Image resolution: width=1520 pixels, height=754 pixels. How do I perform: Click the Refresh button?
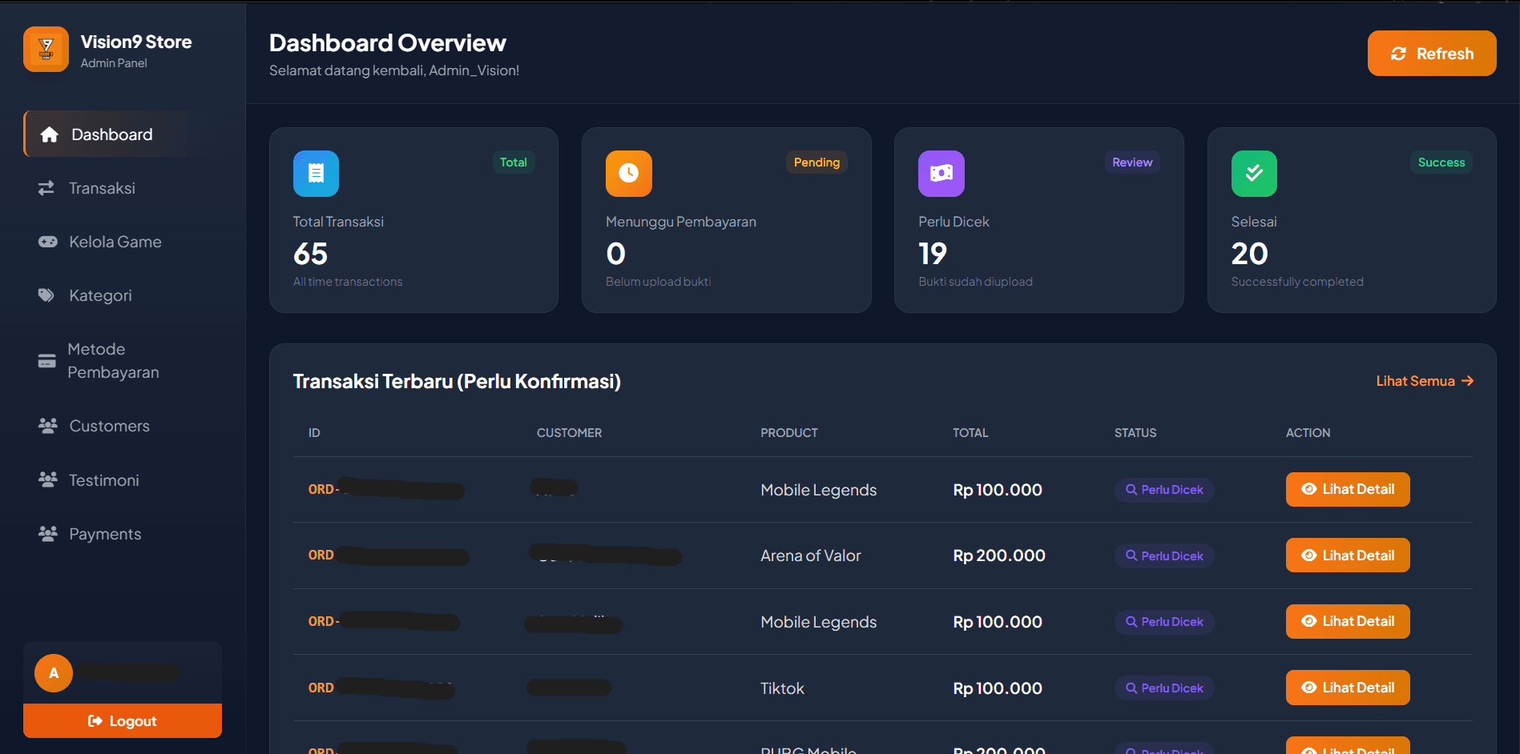[x=1432, y=54]
